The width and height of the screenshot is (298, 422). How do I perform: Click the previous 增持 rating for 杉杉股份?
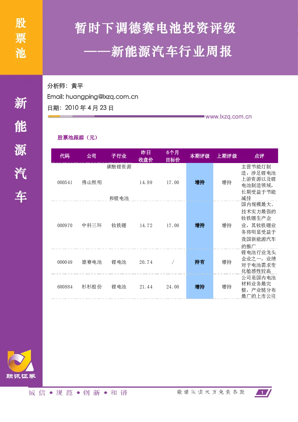point(227,287)
